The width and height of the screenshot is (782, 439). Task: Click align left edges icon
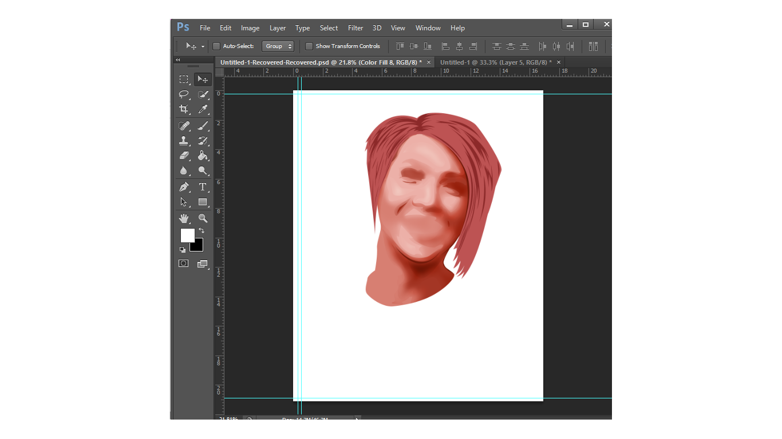tap(445, 46)
